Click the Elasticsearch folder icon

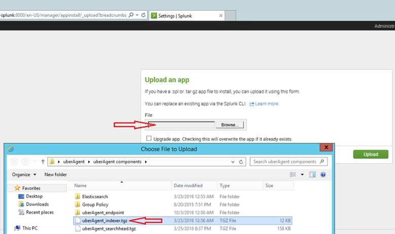(x=78, y=196)
